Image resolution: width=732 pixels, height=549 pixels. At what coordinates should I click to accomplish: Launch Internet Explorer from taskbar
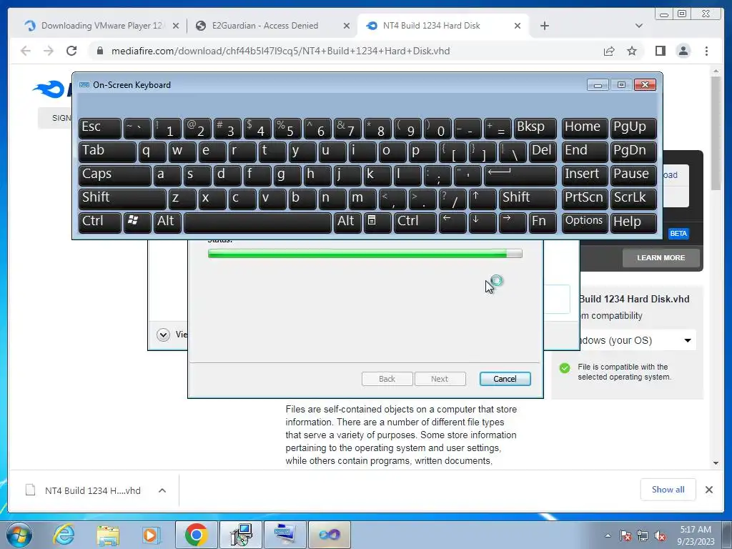[64, 535]
